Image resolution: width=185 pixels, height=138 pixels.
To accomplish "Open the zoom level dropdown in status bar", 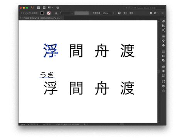I will point(28,124).
